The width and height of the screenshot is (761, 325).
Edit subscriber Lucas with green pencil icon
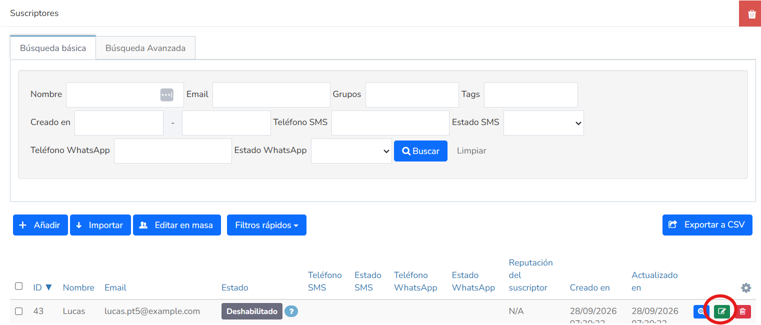click(x=721, y=311)
